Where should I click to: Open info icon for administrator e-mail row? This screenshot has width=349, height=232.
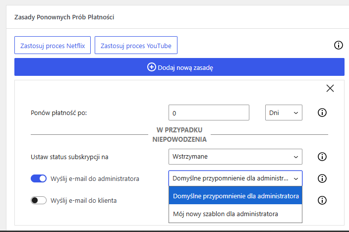point(322,178)
